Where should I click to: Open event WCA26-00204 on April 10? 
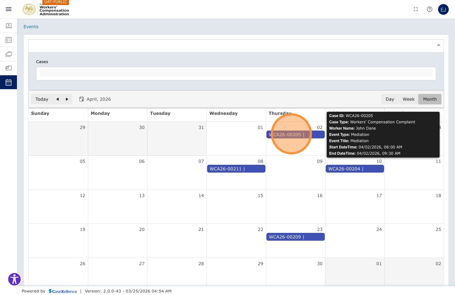click(x=355, y=169)
